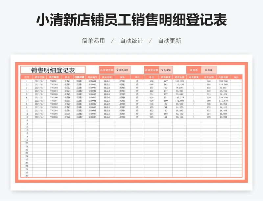Click the 店铺2 store cell in row 5
263x201 pixels.
pos(79,94)
